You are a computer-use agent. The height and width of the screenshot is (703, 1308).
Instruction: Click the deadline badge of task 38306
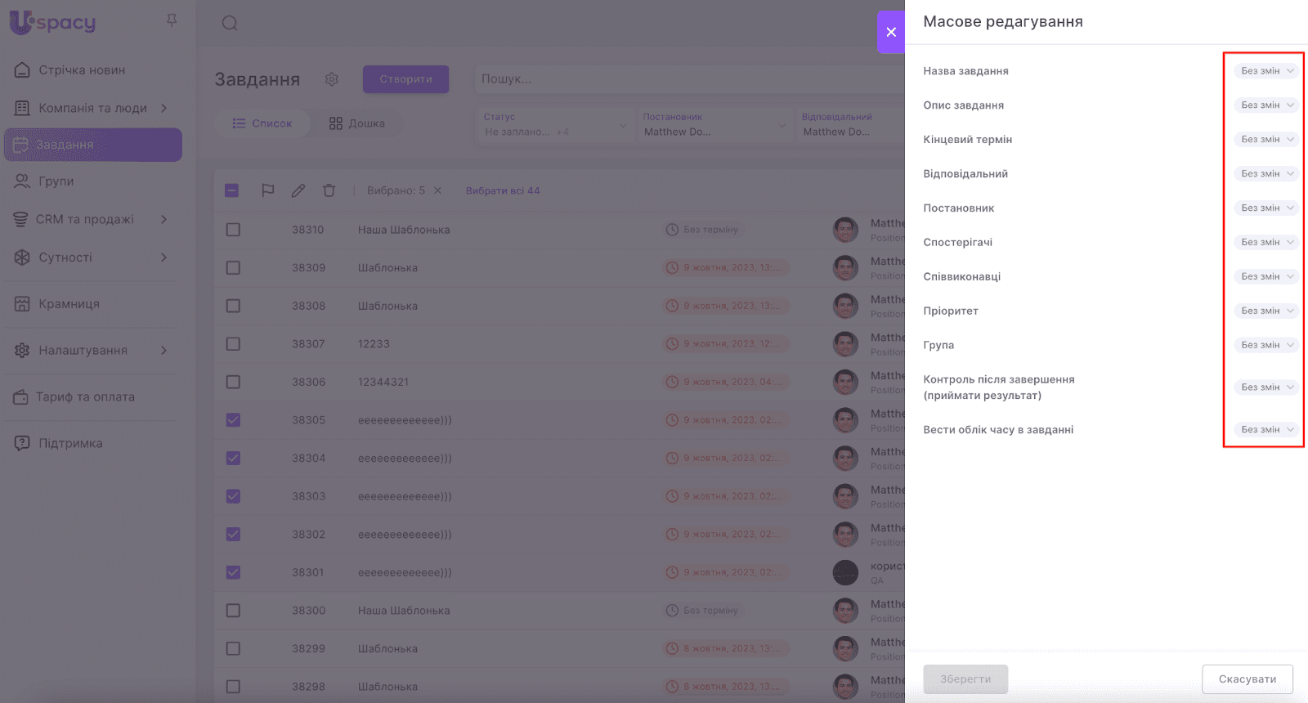725,382
